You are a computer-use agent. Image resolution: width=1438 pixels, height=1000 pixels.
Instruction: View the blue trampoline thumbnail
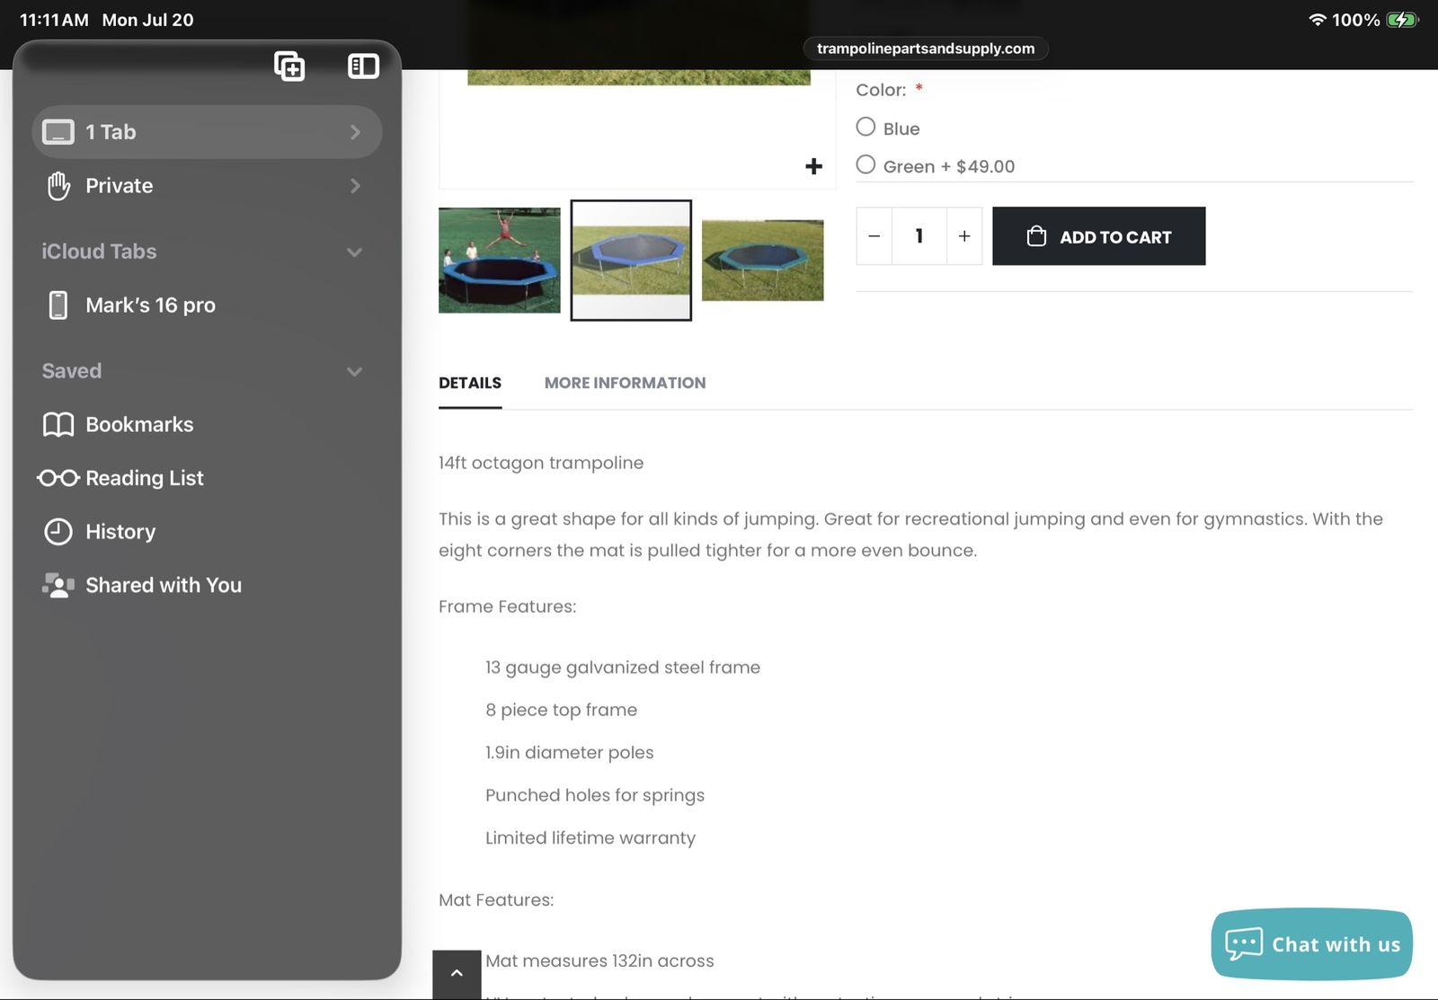tap(631, 261)
